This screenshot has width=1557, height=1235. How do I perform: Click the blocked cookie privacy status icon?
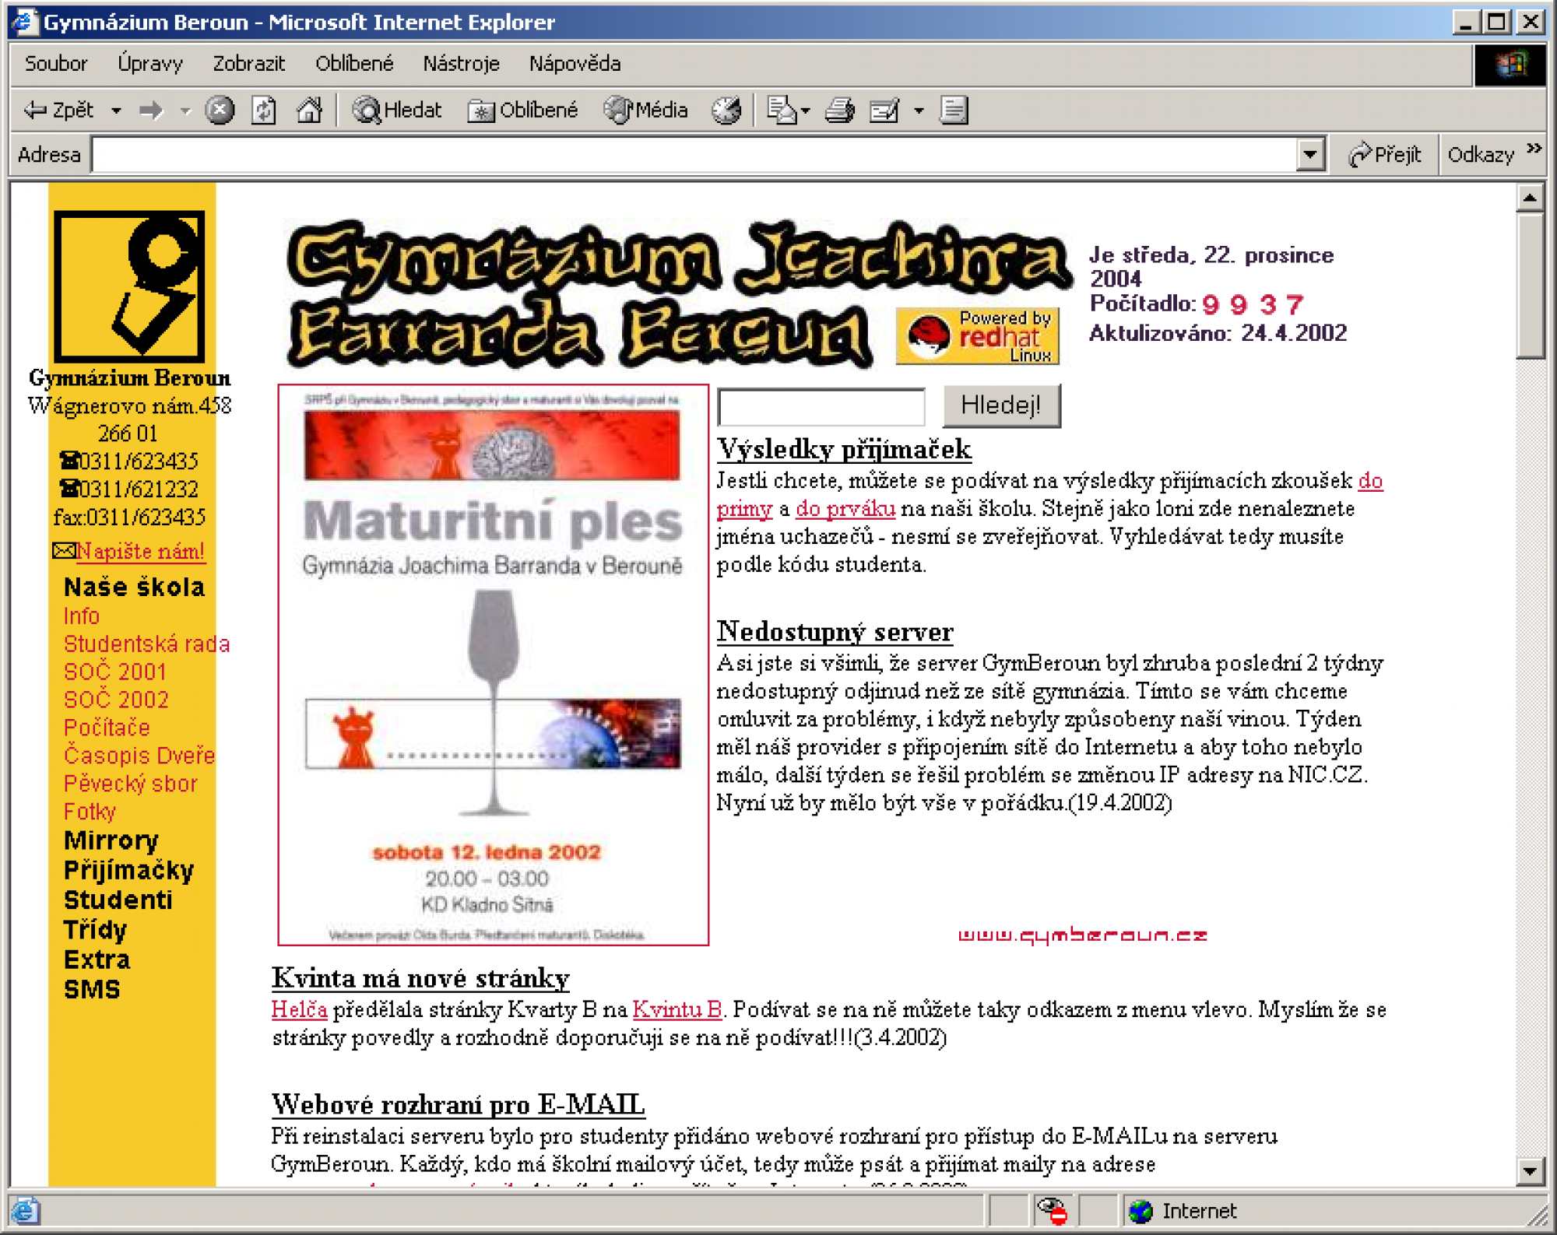1053,1210
